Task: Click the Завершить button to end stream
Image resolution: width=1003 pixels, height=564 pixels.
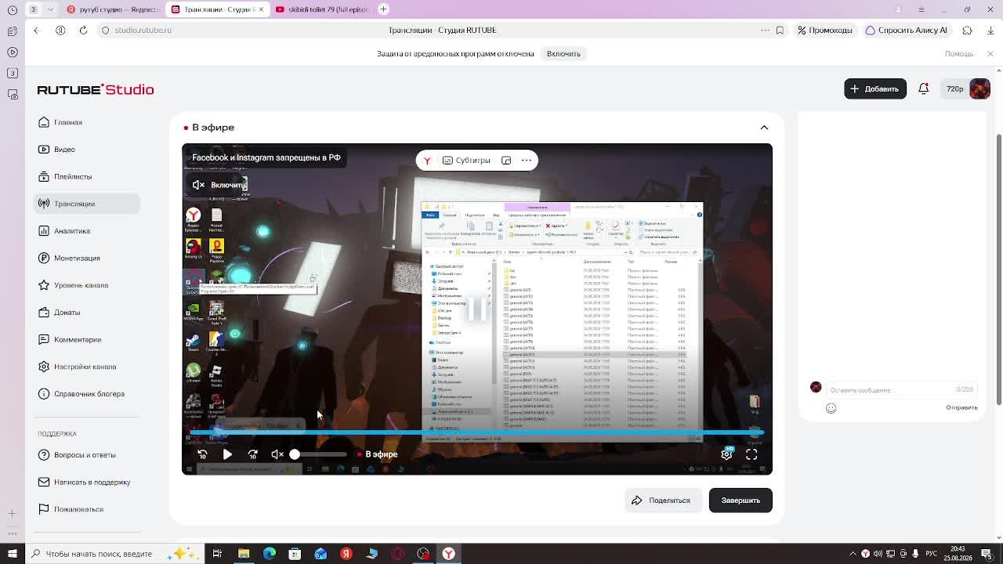Action: (740, 501)
